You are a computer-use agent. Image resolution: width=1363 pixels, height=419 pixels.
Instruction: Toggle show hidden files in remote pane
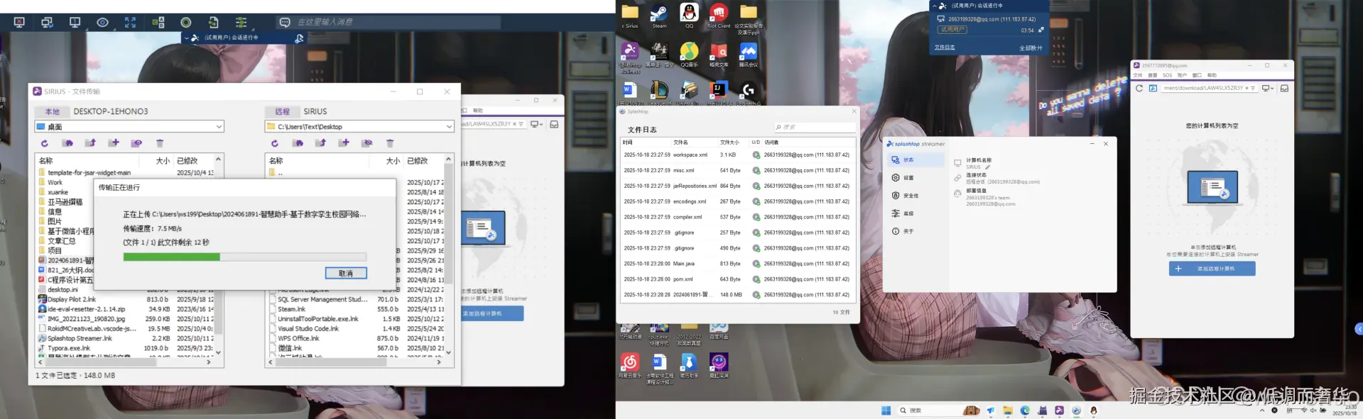[x=366, y=143]
